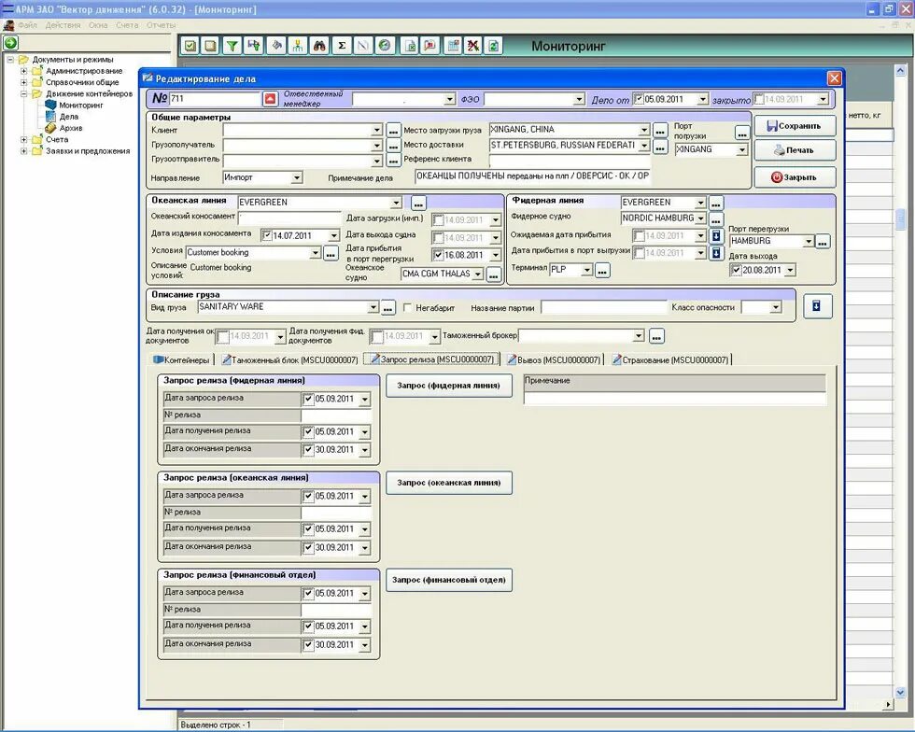Open the Отчеты menu
This screenshot has height=732, width=915.
(x=161, y=25)
